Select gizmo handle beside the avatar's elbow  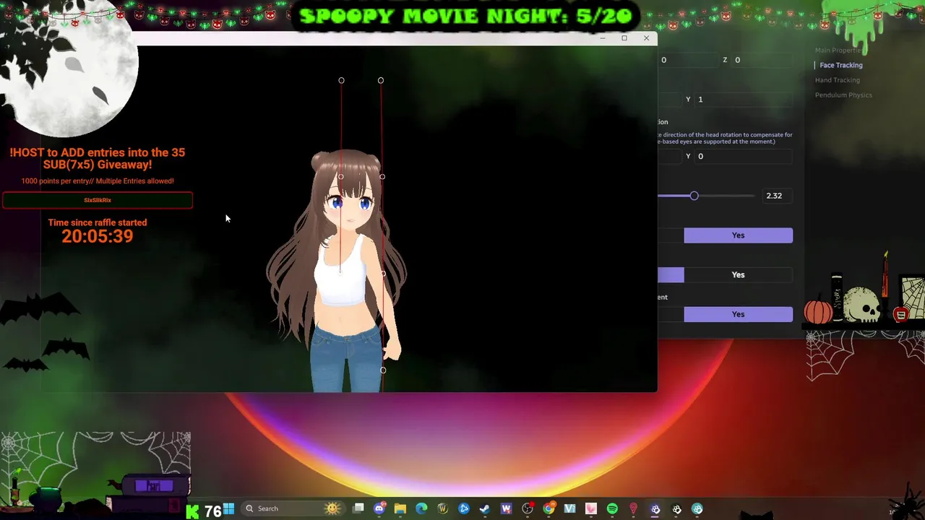383,274
